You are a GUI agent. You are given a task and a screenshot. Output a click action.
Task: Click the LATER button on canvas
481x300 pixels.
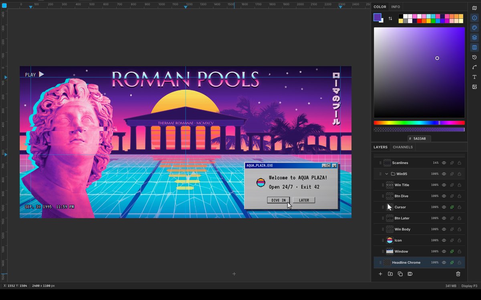click(x=304, y=200)
